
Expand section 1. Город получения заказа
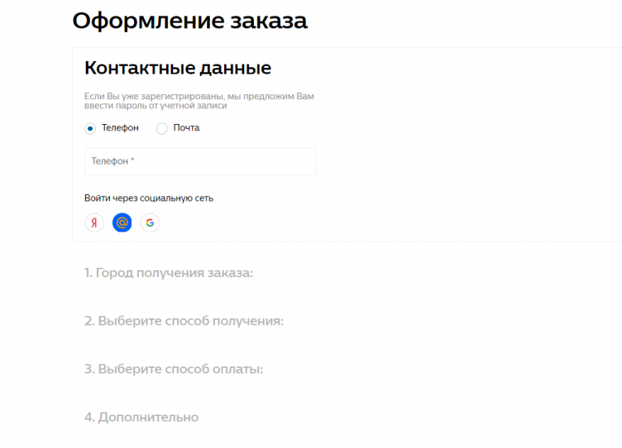pyautogui.click(x=347, y=273)
